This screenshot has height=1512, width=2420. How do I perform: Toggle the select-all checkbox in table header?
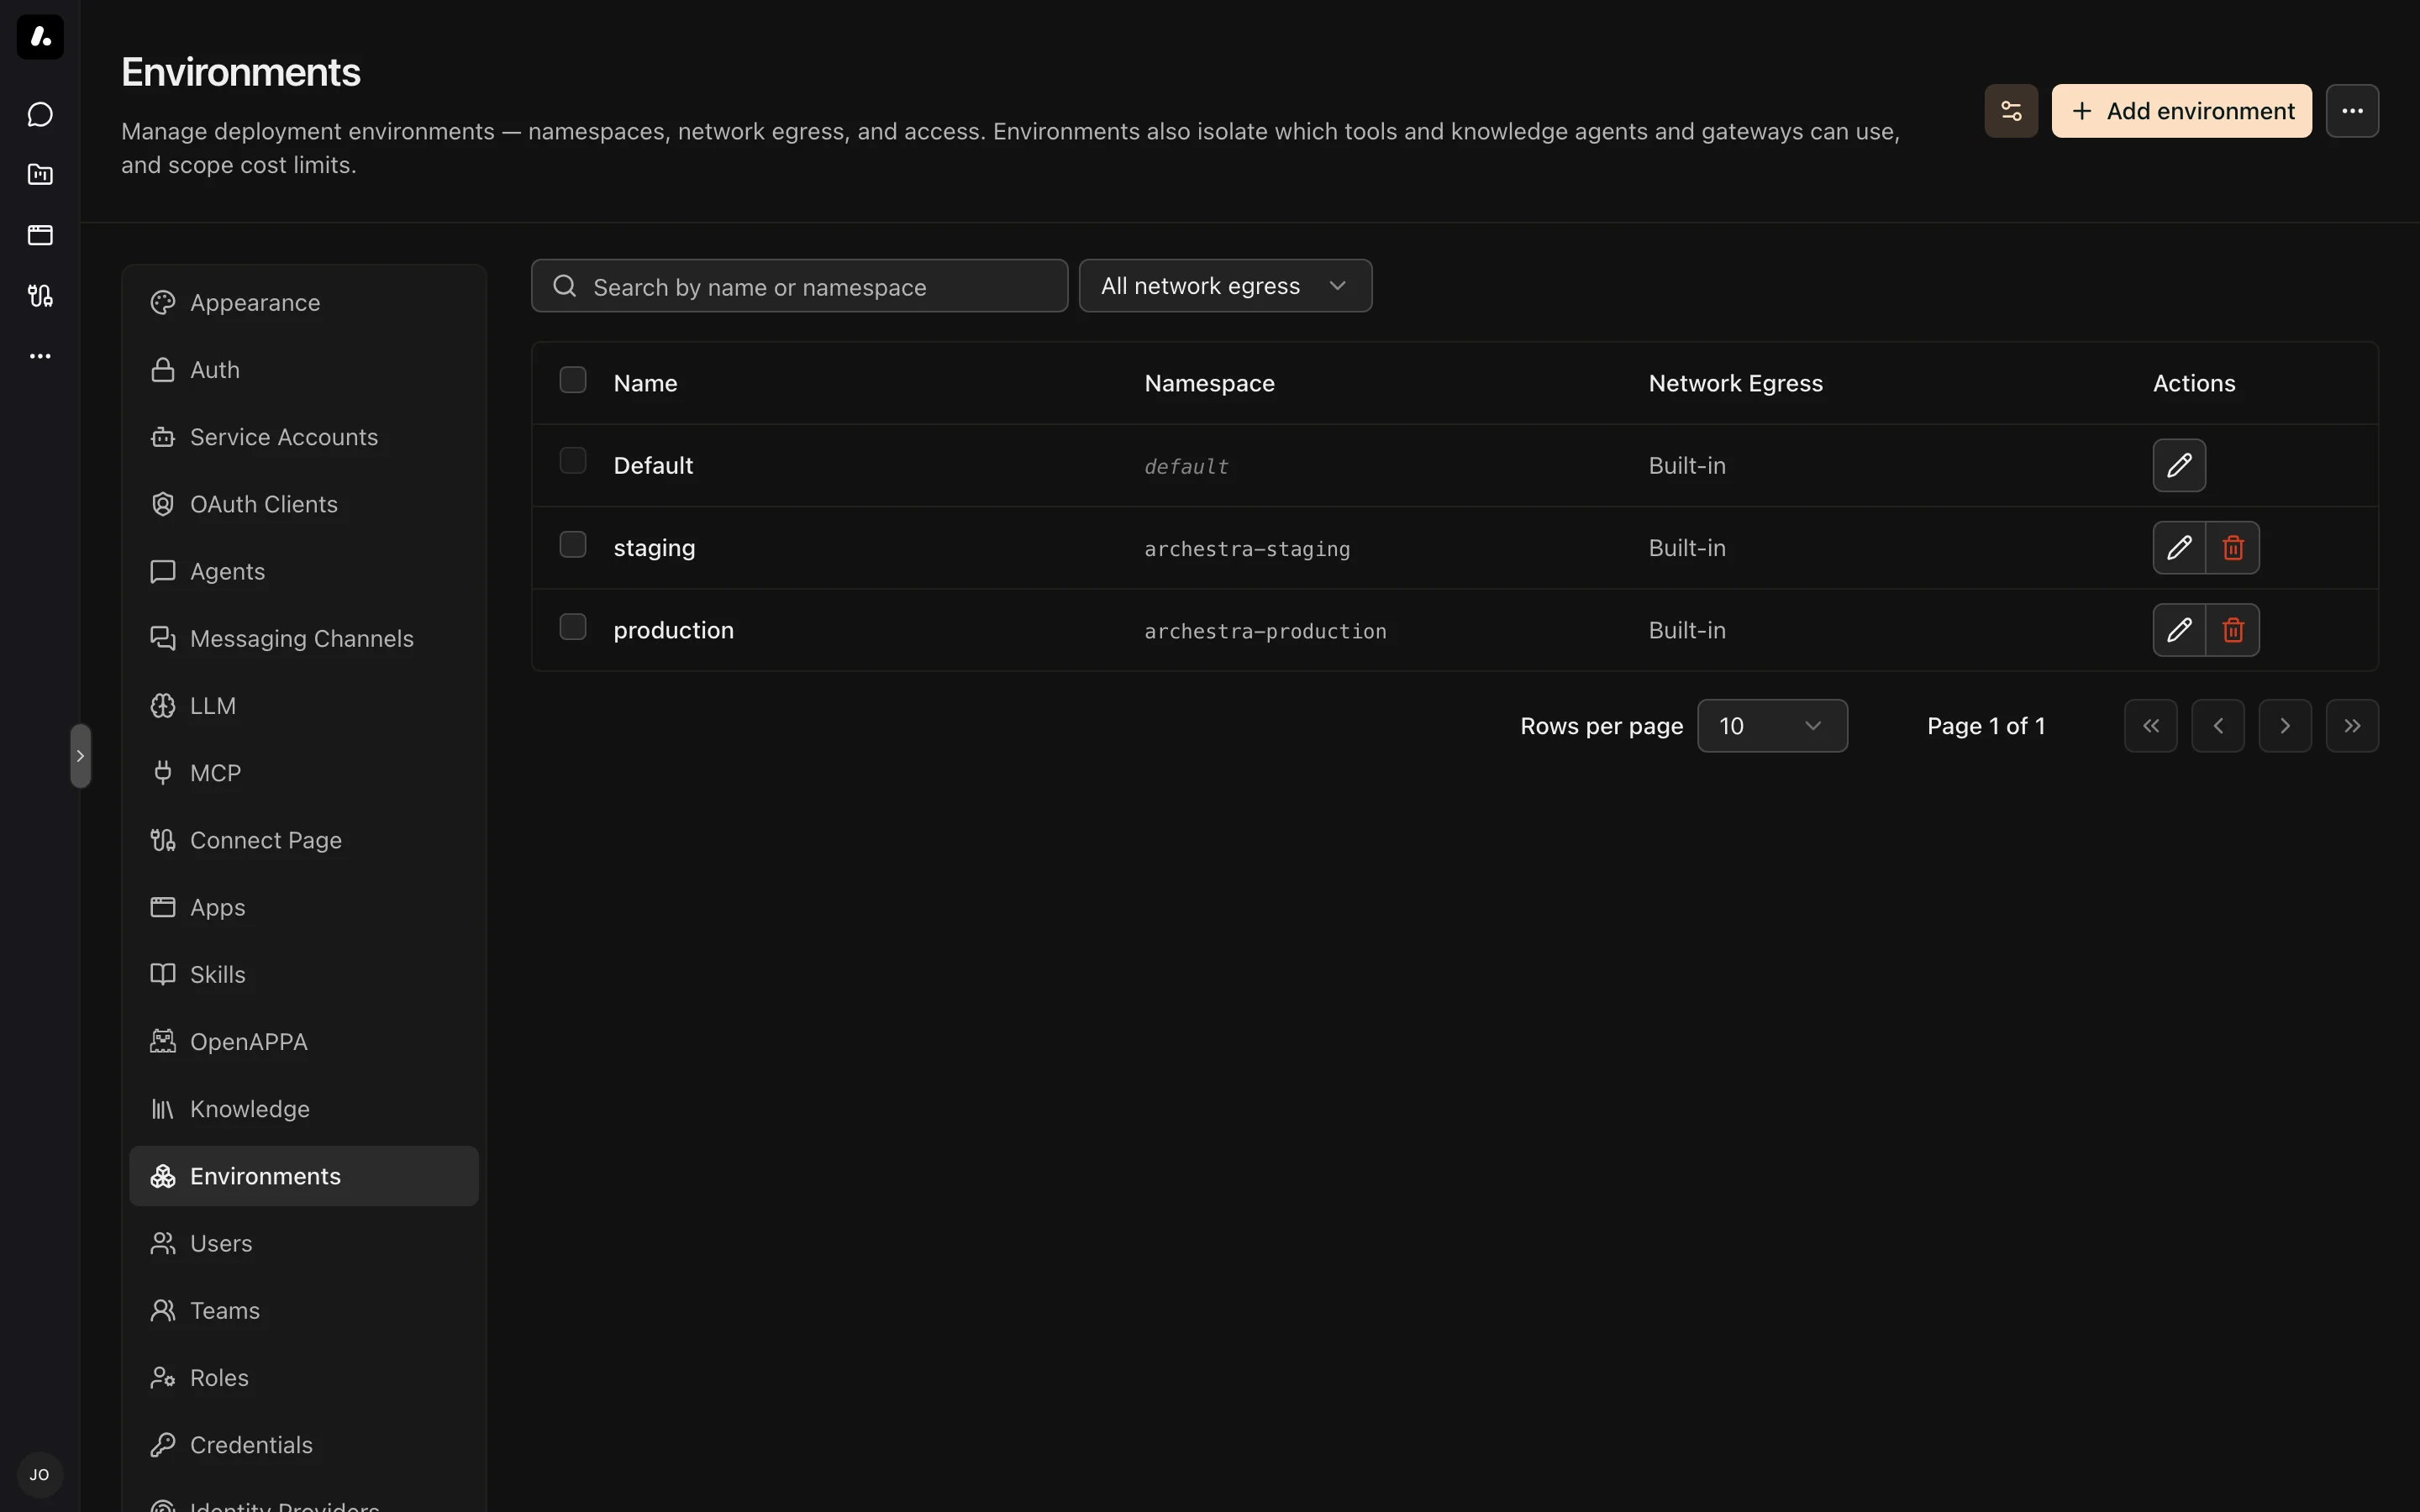573,380
